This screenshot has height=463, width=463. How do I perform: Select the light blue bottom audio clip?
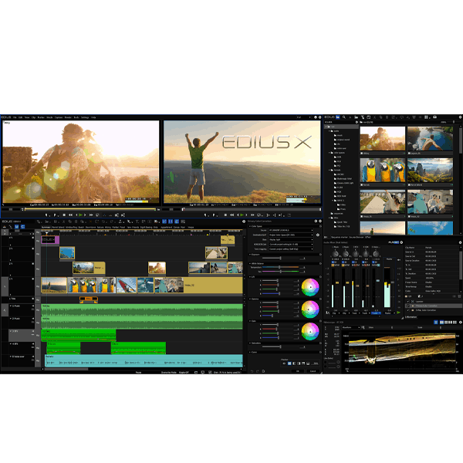coord(143,361)
